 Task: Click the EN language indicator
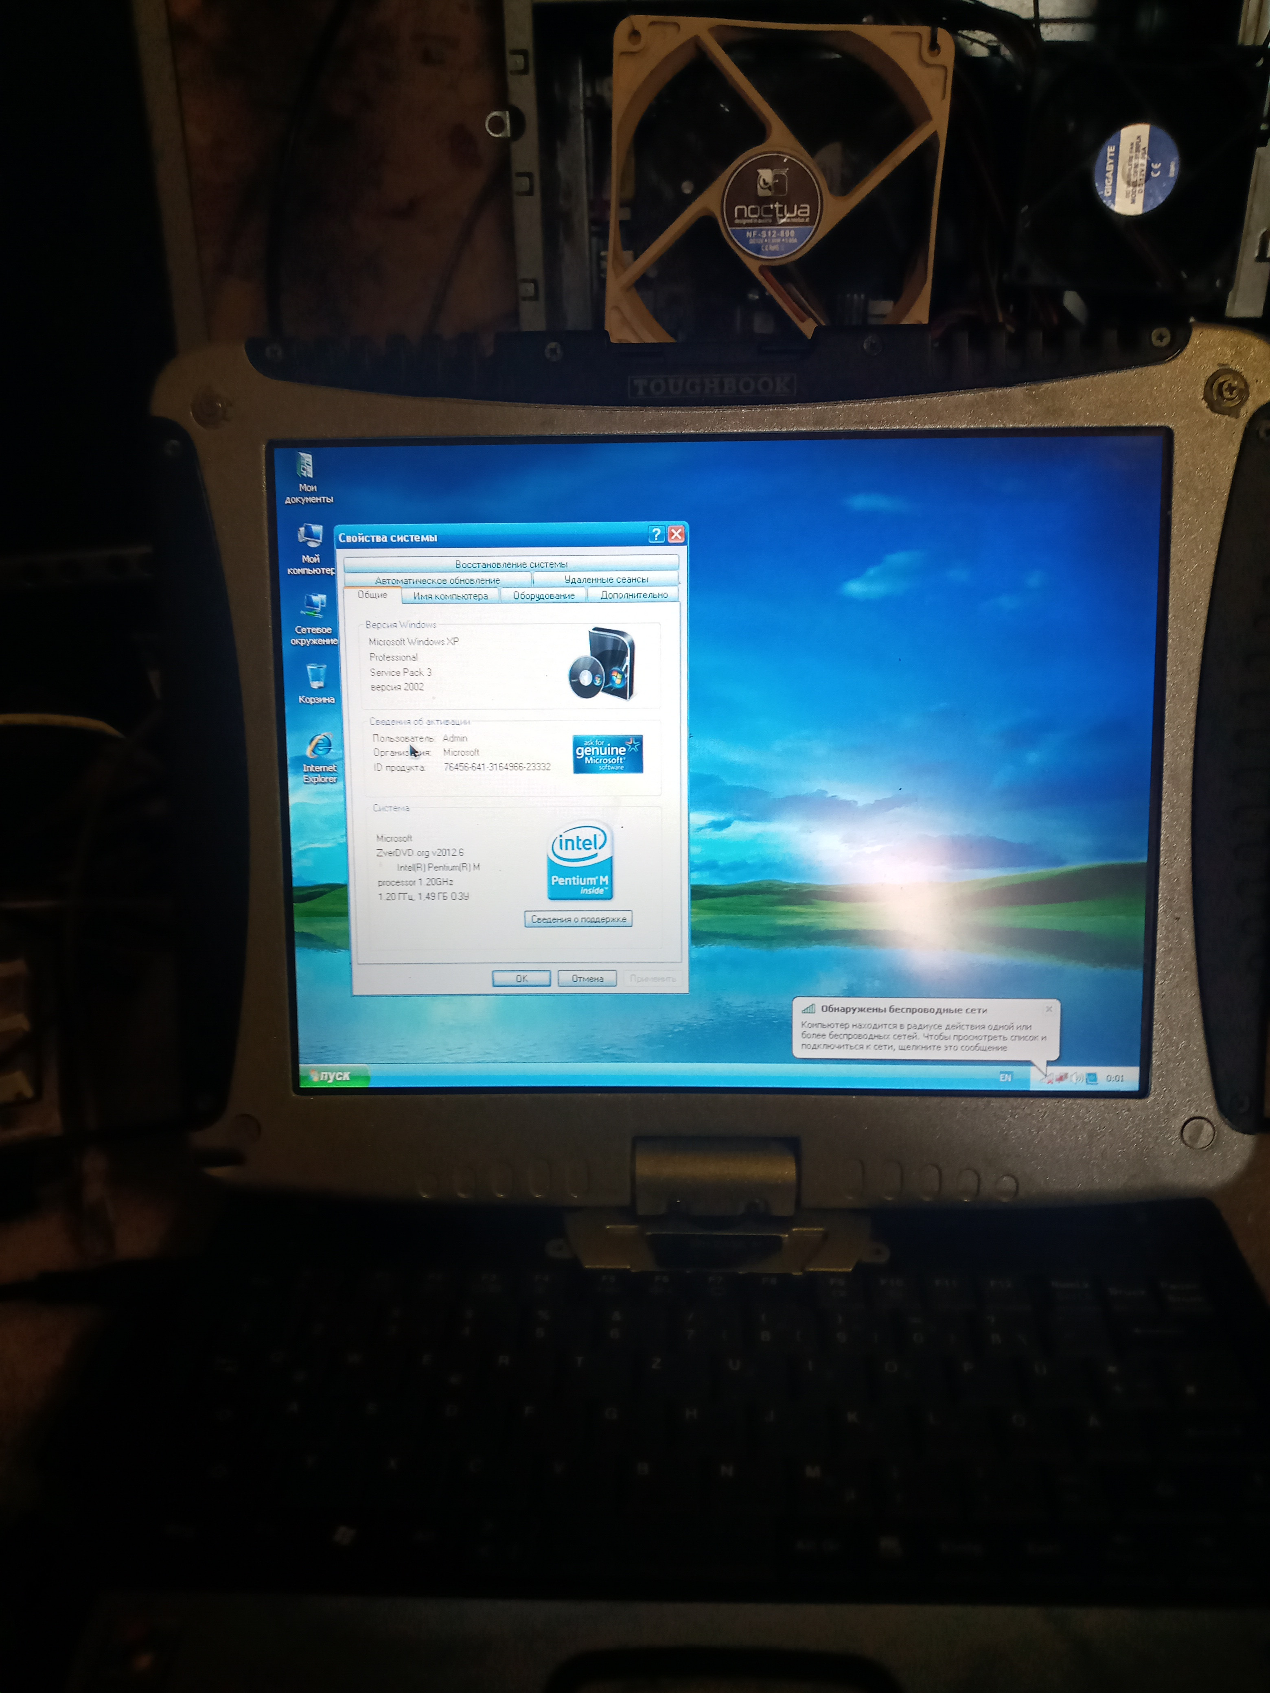pos(1005,1077)
